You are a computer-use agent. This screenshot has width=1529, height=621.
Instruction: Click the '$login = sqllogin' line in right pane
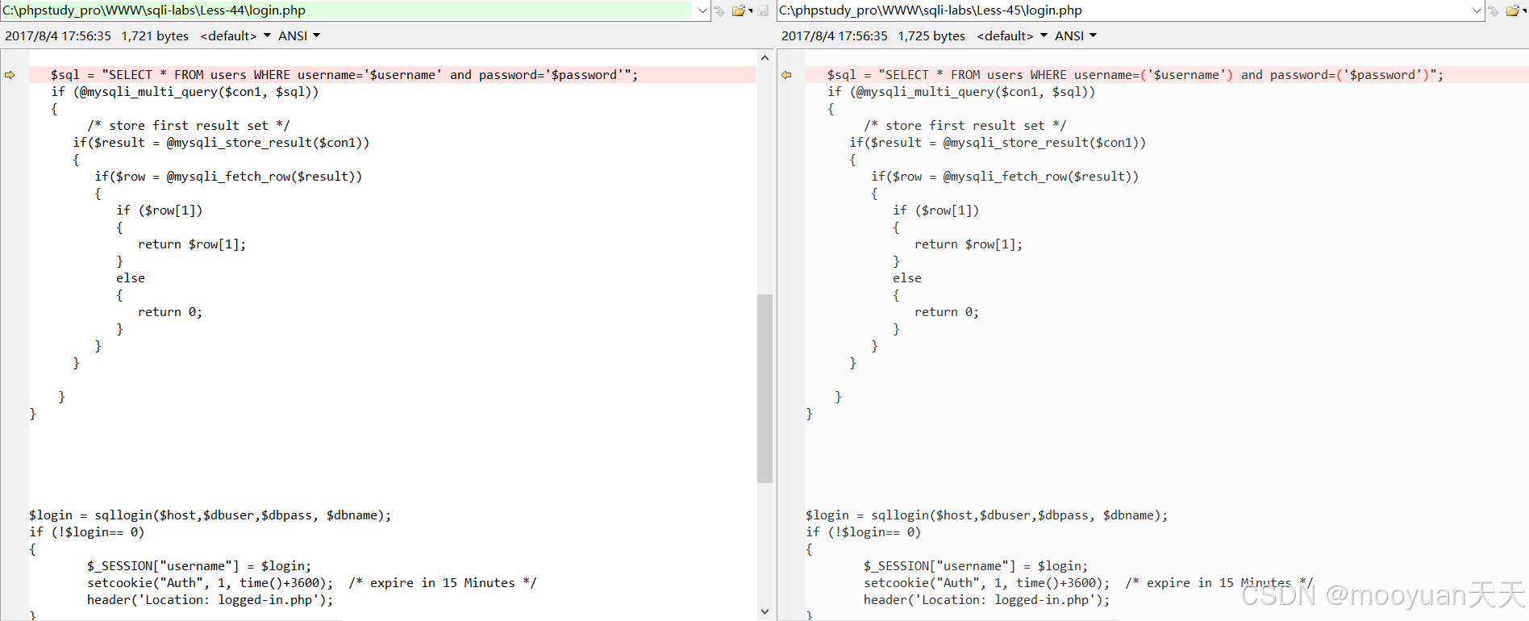click(987, 515)
